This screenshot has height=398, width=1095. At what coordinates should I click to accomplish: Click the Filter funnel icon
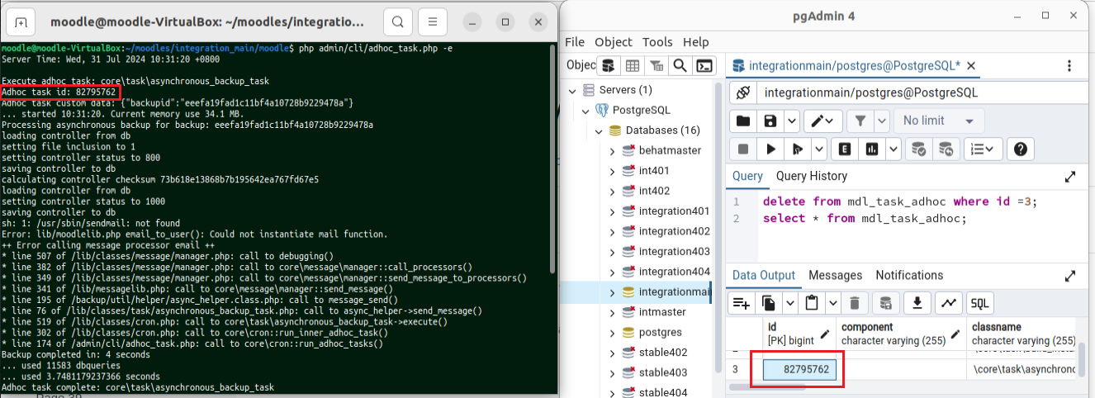[x=860, y=121]
